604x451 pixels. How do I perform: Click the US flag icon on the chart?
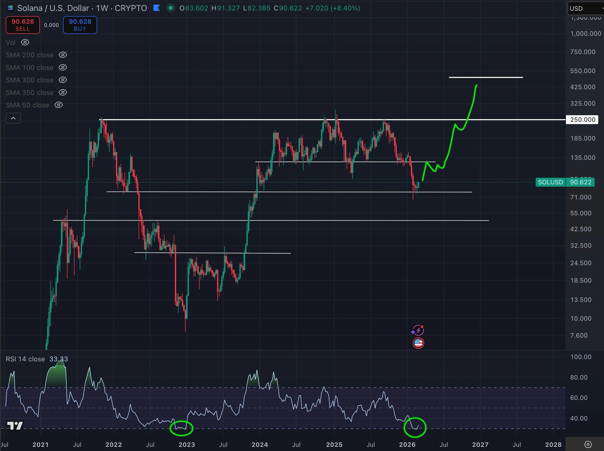coord(418,343)
